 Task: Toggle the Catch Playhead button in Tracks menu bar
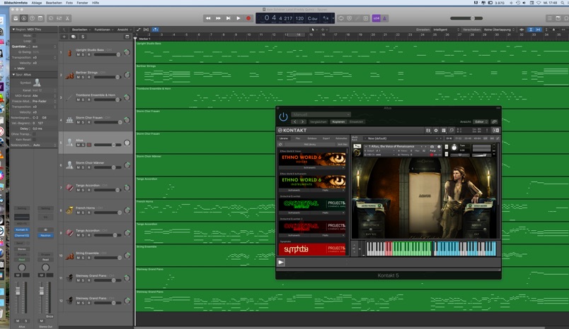click(155, 30)
